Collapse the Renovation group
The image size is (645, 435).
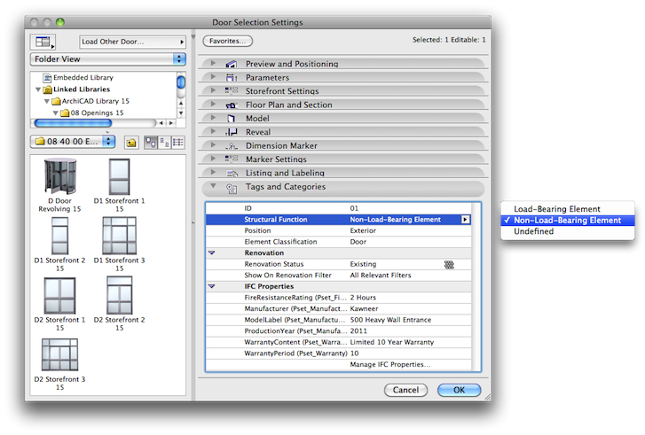(x=212, y=253)
